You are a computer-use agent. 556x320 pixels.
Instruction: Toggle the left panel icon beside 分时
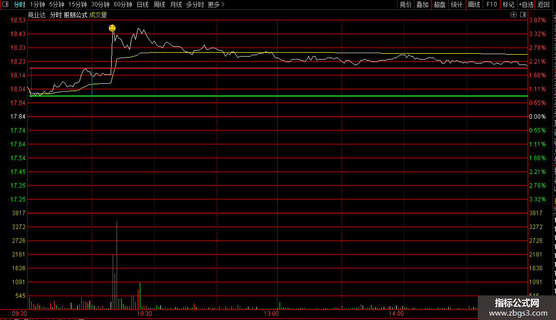[x=5, y=4]
